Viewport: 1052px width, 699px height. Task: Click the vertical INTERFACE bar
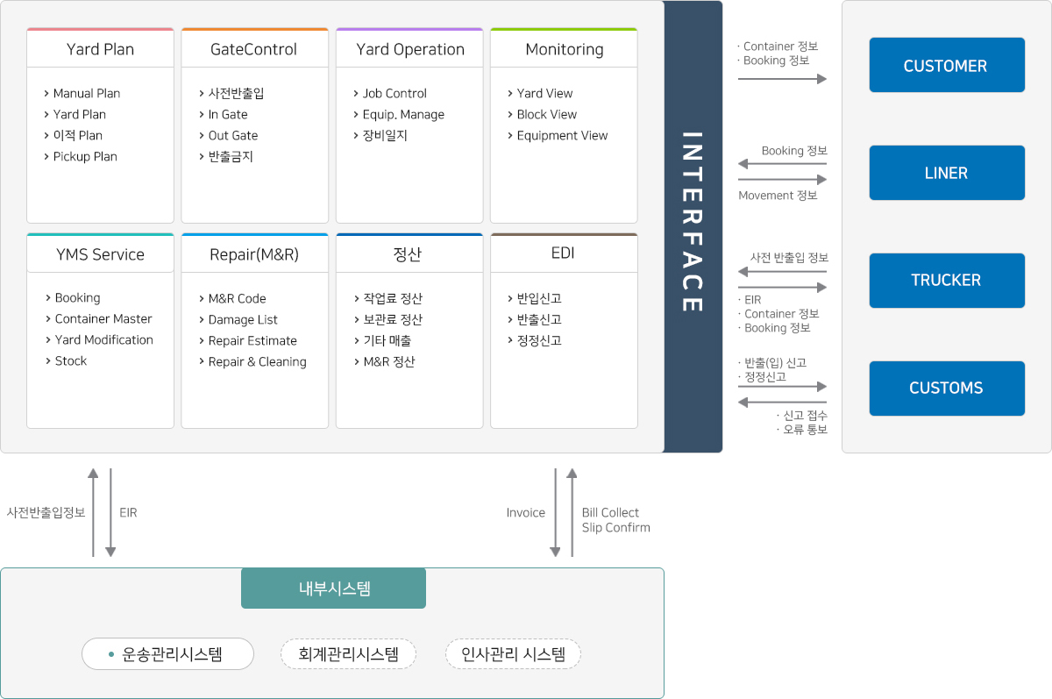[x=693, y=226]
